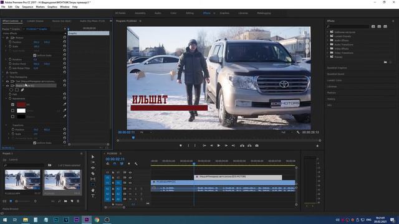The image size is (399, 224).
Task: Toggle V2 track output eye
Action: point(130,177)
